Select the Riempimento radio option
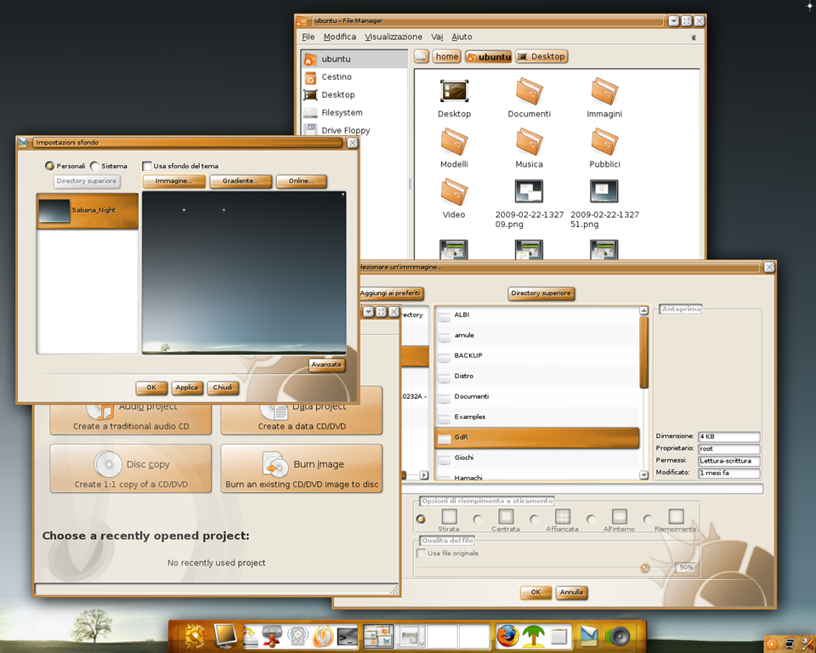The height and width of the screenshot is (653, 816). 648,520
